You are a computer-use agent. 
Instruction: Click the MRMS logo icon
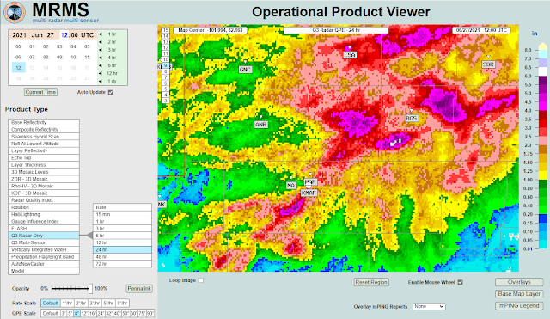click(15, 12)
